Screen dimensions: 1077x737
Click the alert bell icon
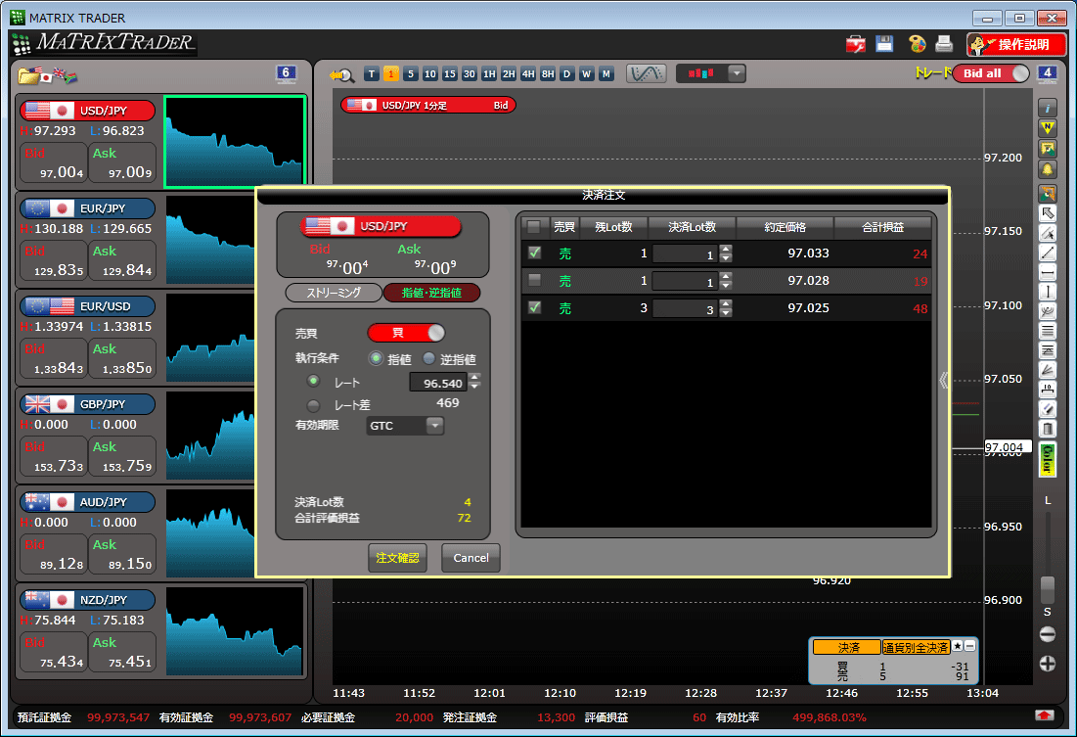click(1047, 169)
